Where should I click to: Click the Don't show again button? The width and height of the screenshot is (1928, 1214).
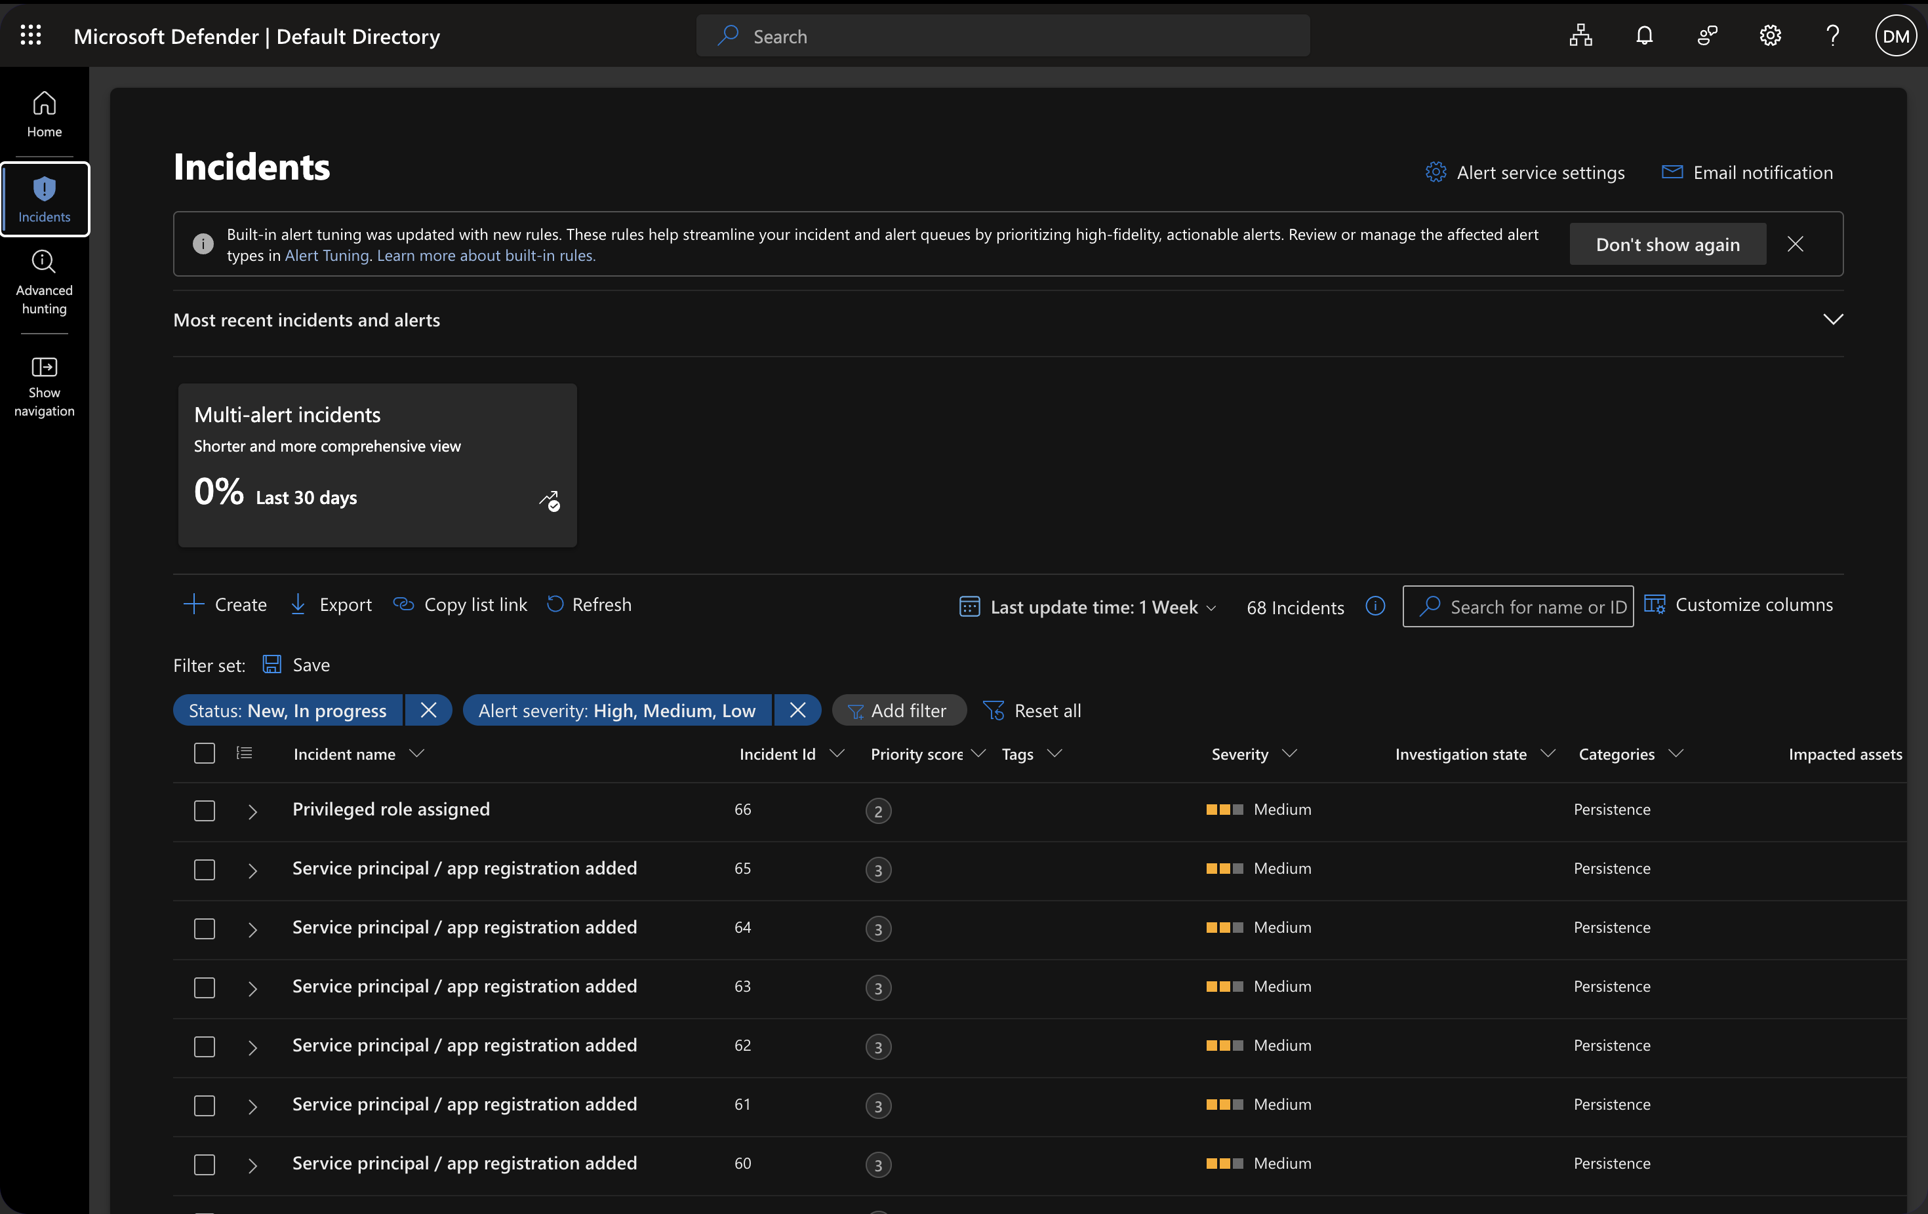(x=1668, y=244)
